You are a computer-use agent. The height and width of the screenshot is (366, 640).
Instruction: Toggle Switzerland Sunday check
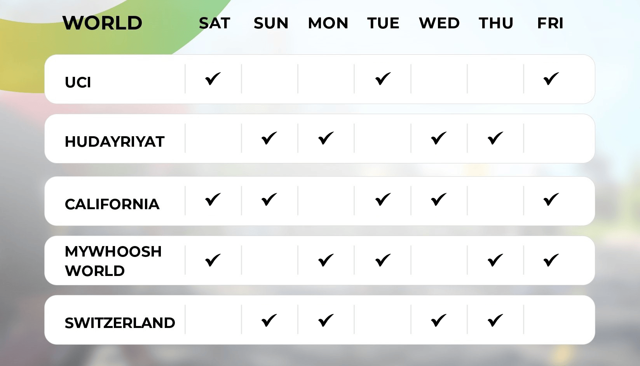click(269, 321)
